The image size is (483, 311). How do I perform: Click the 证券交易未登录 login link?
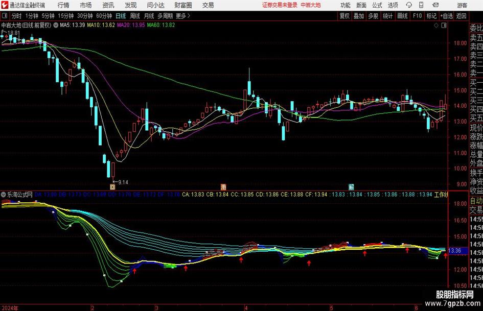[280, 5]
